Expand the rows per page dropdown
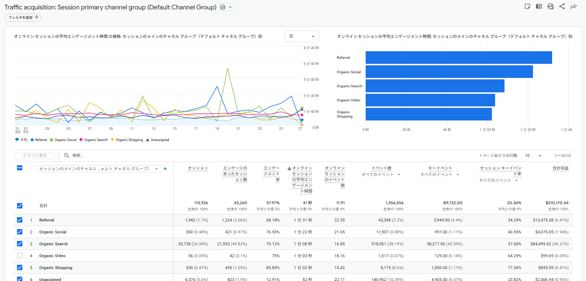Image resolution: width=586 pixels, height=281 pixels. tap(533, 156)
